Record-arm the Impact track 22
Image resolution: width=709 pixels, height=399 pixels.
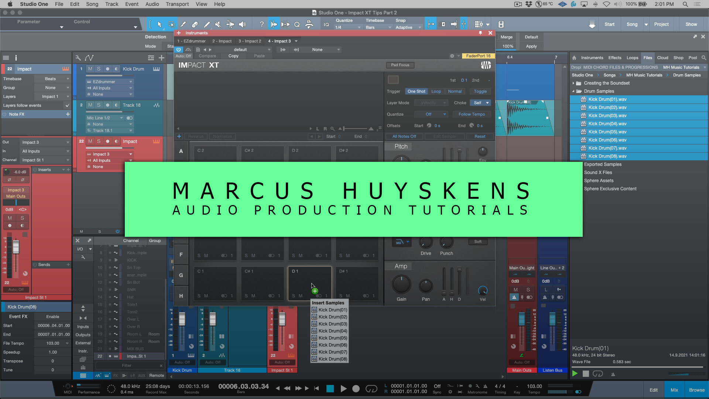(107, 141)
